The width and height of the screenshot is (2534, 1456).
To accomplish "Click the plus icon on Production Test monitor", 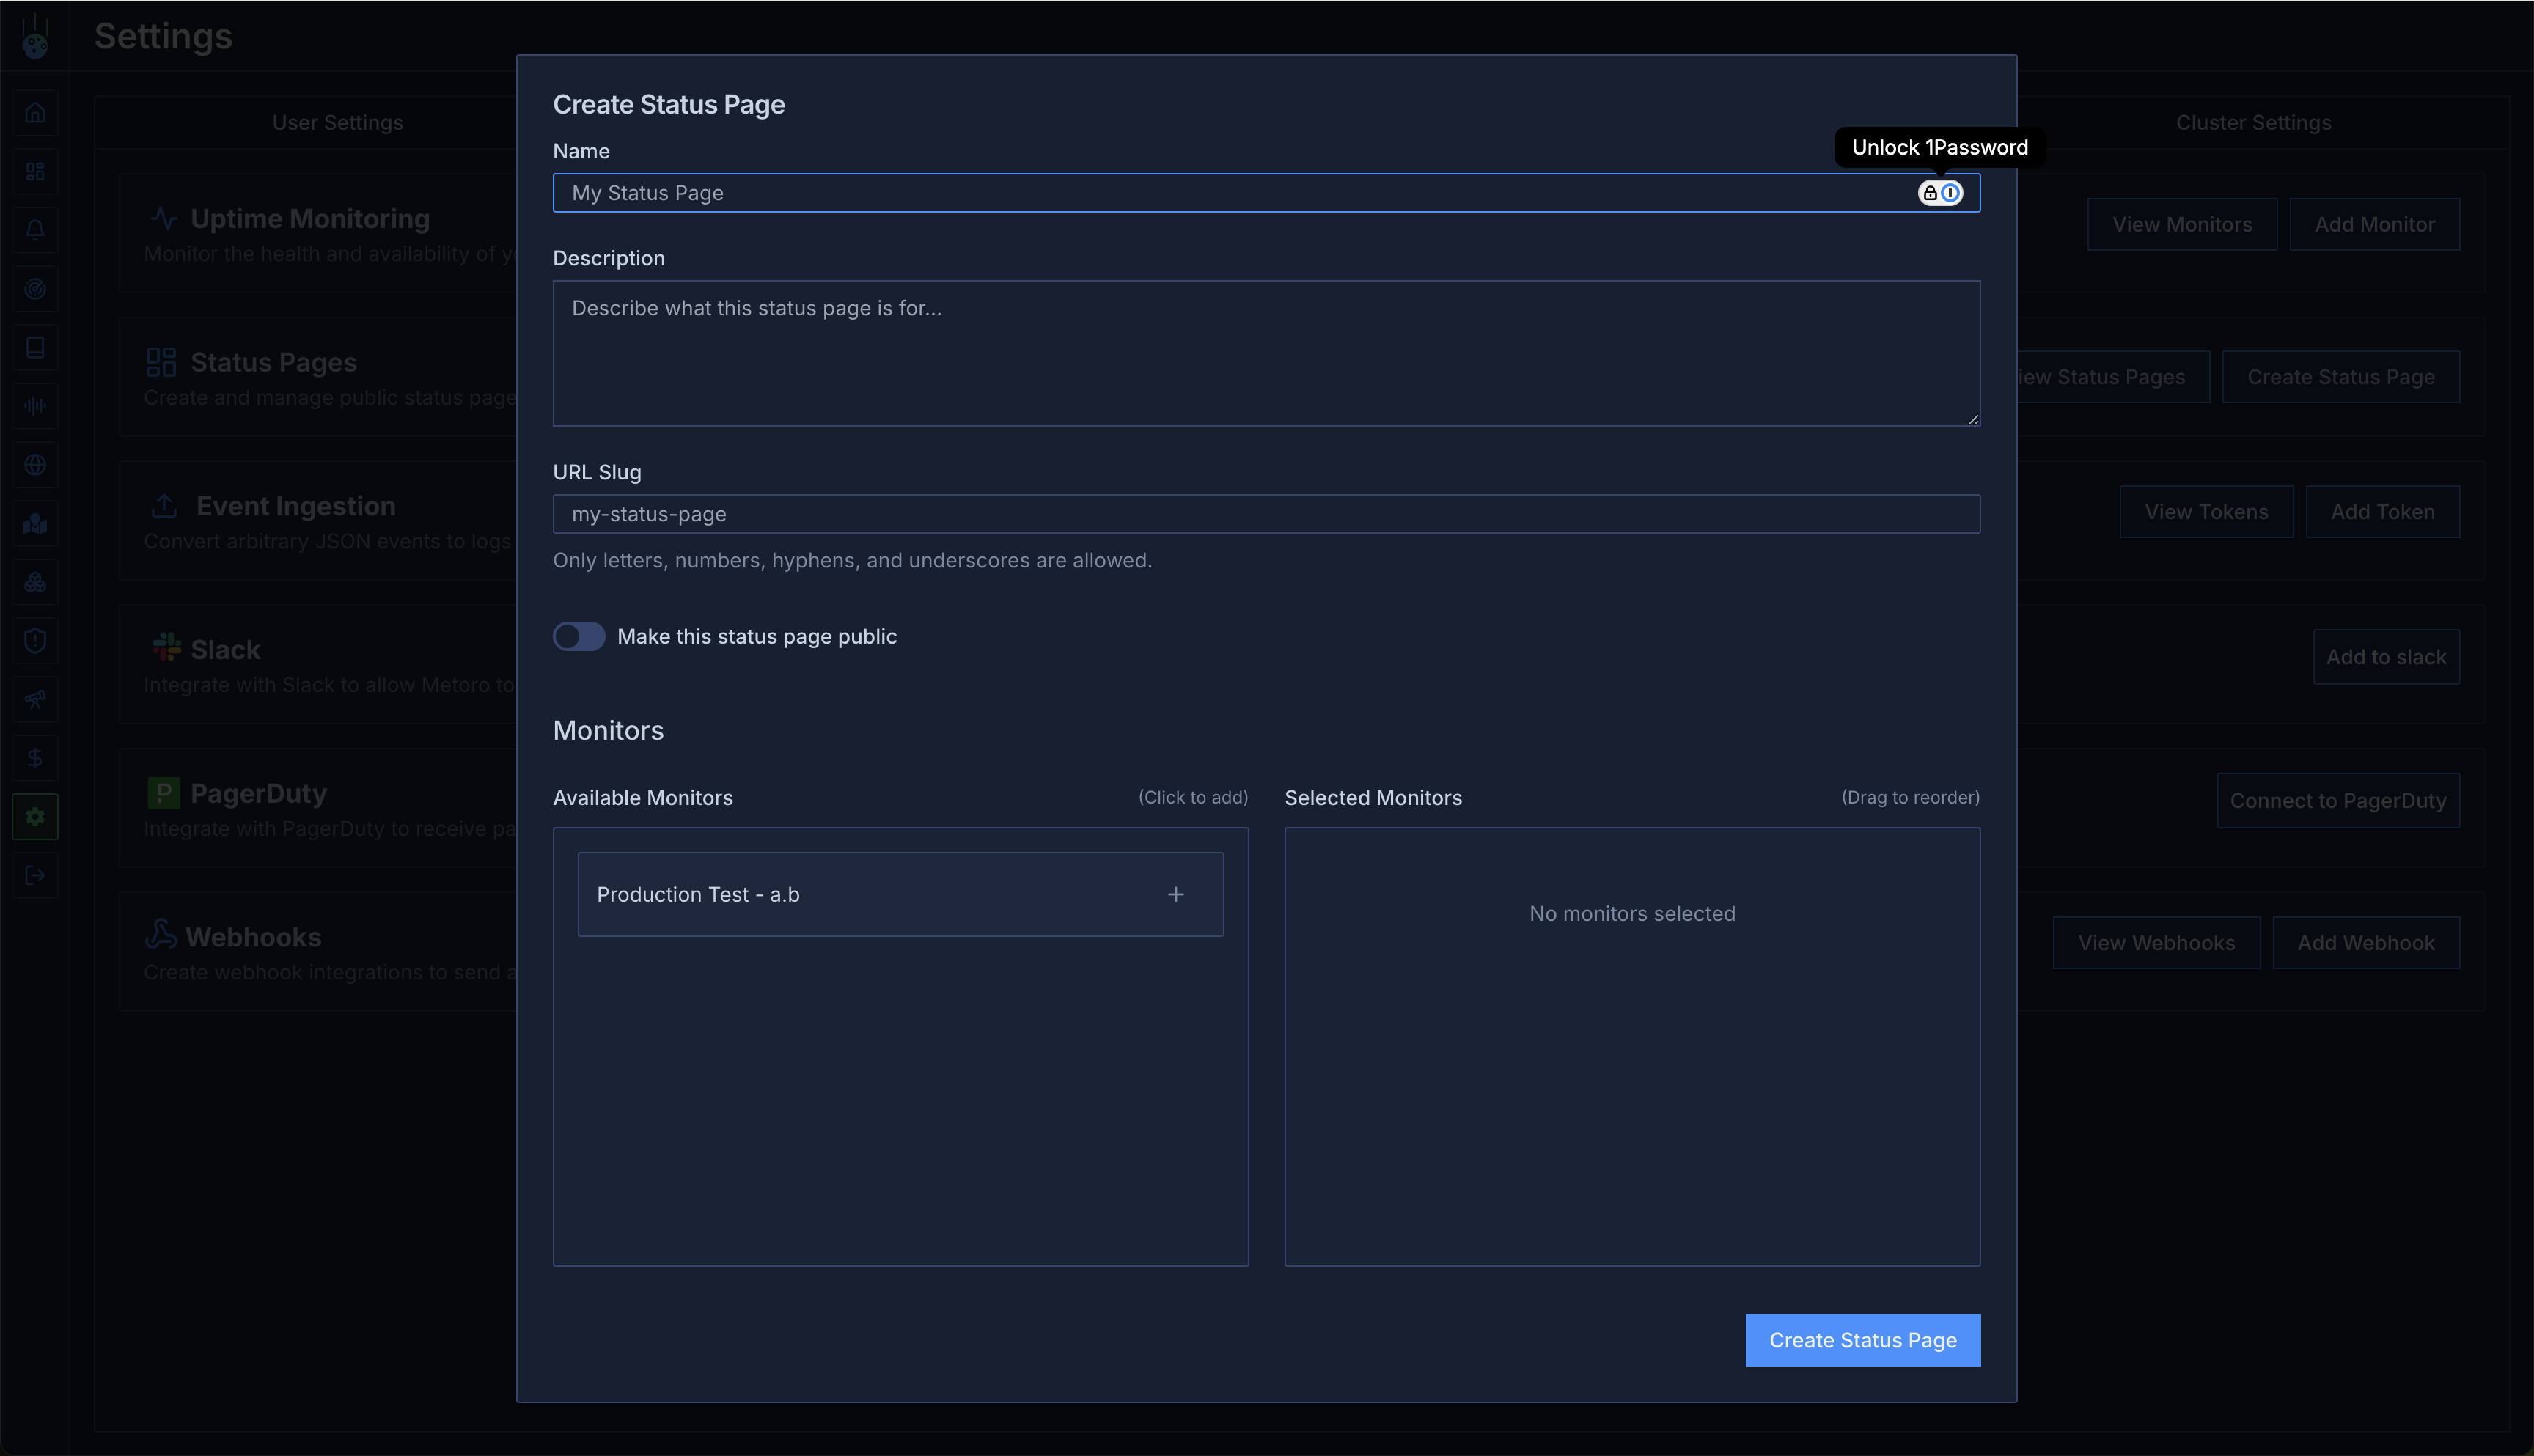I will pos(1176,894).
